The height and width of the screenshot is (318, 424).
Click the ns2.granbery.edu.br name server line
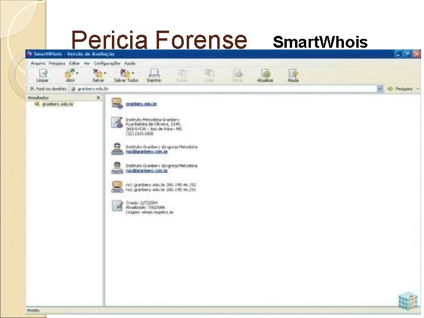(161, 190)
